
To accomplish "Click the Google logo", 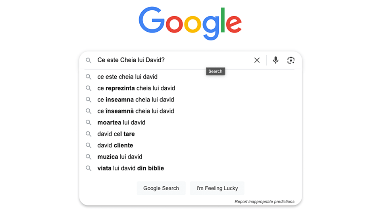I will pos(190,23).
